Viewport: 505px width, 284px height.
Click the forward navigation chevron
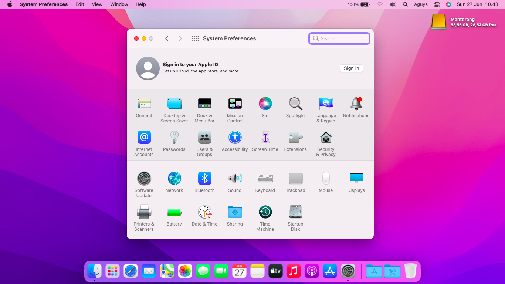point(180,38)
